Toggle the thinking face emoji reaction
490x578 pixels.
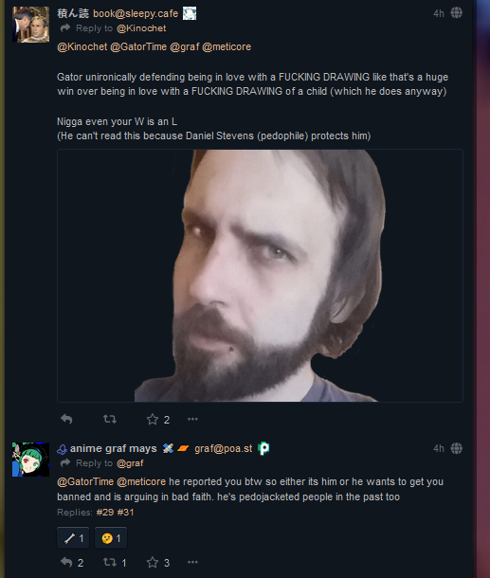point(111,538)
